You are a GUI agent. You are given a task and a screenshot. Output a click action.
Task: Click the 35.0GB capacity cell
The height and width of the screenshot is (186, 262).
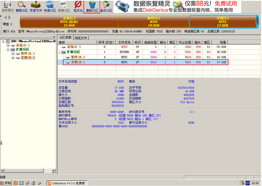point(221,52)
